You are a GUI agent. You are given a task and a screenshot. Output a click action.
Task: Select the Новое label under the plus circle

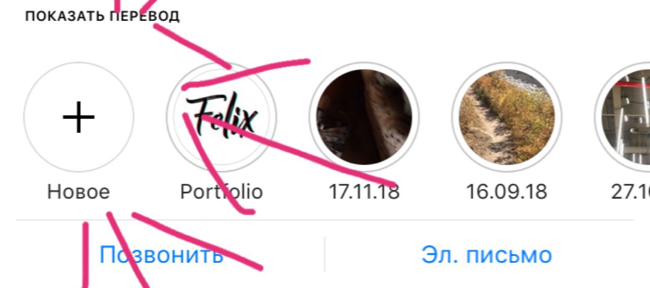pyautogui.click(x=79, y=192)
